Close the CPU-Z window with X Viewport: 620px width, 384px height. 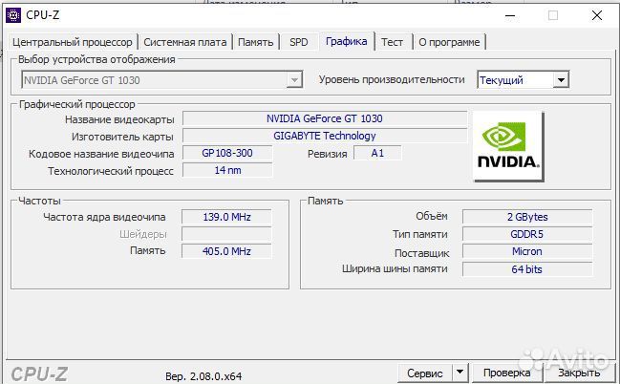point(597,16)
